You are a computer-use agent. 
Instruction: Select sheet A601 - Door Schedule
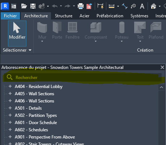tap(36, 123)
